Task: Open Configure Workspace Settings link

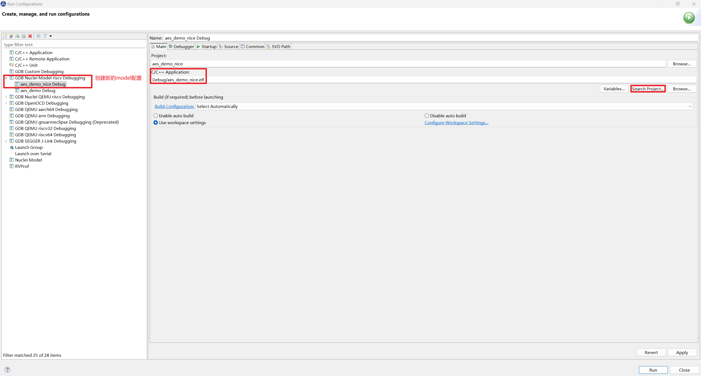Action: (x=456, y=122)
